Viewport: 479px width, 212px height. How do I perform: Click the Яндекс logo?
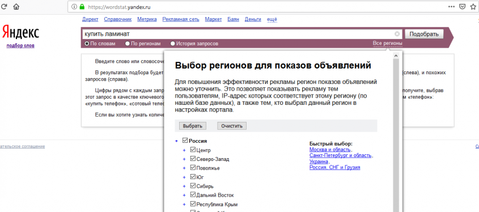[20, 32]
